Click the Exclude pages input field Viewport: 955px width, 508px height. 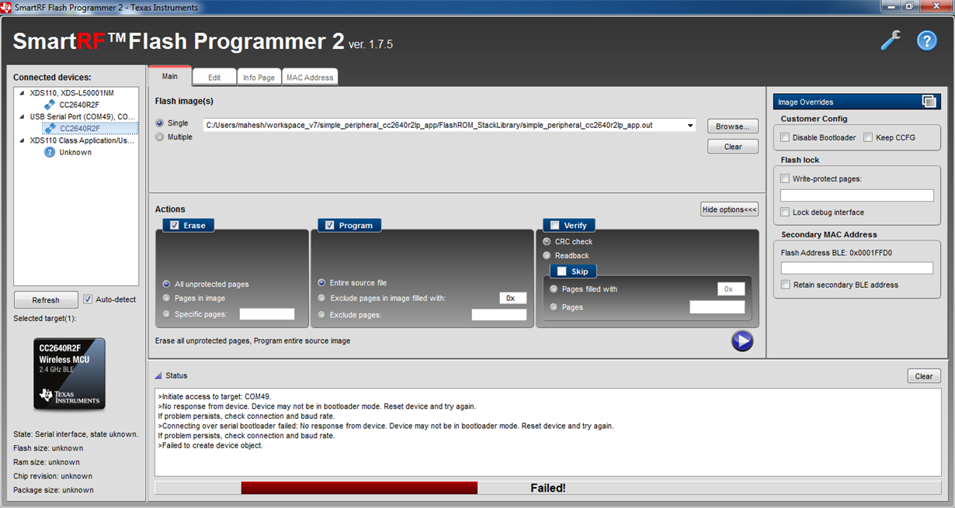click(499, 315)
